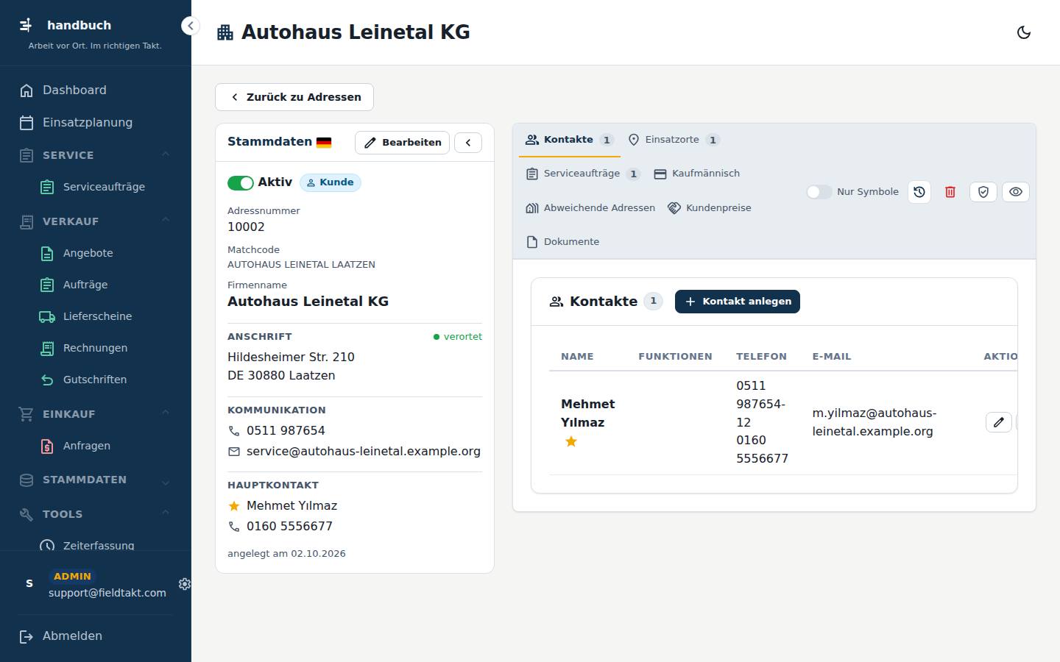Collapse the Stammdaten panel with its chevron
This screenshot has height=662, width=1060.
[x=468, y=143]
